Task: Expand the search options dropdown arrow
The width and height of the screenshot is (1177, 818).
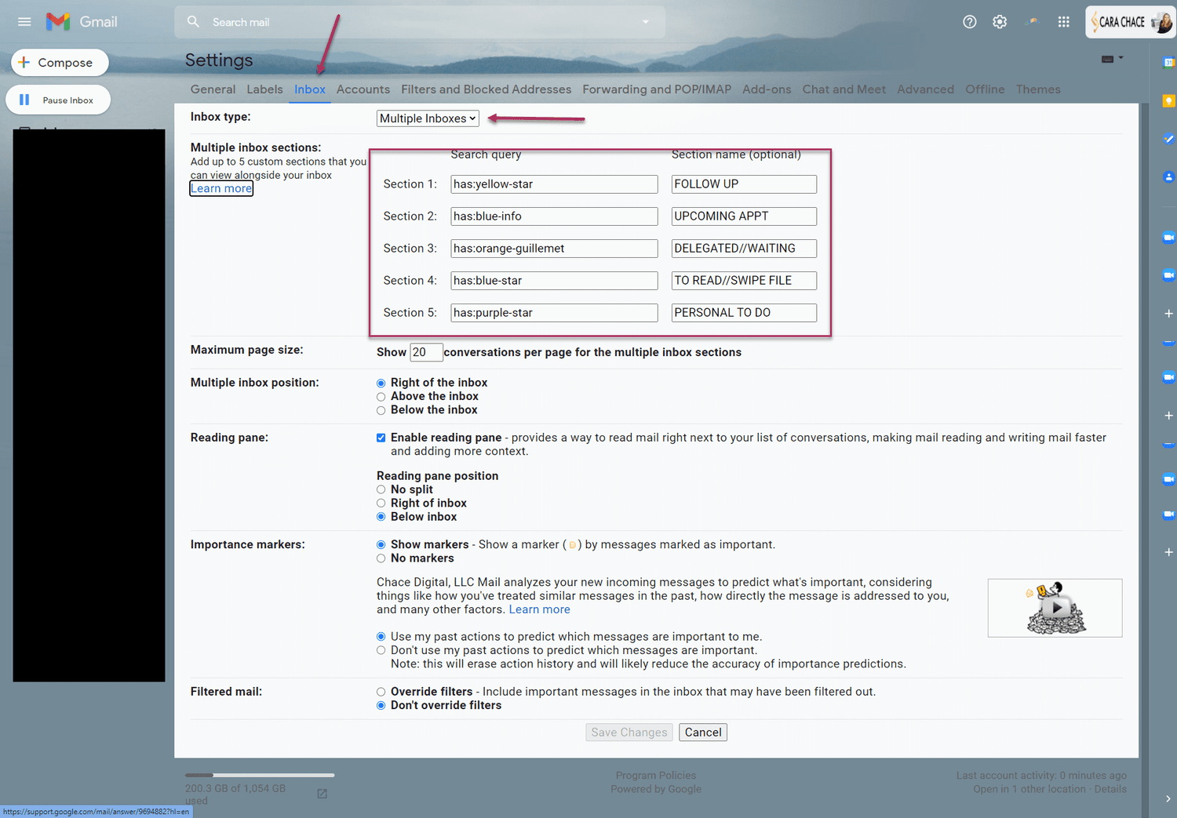Action: pos(645,21)
